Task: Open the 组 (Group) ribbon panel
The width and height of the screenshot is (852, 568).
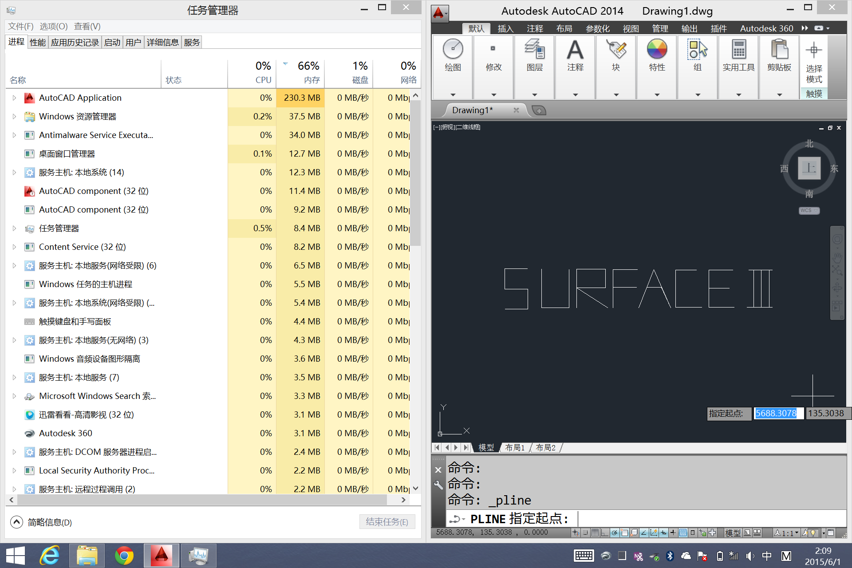Action: 698,67
